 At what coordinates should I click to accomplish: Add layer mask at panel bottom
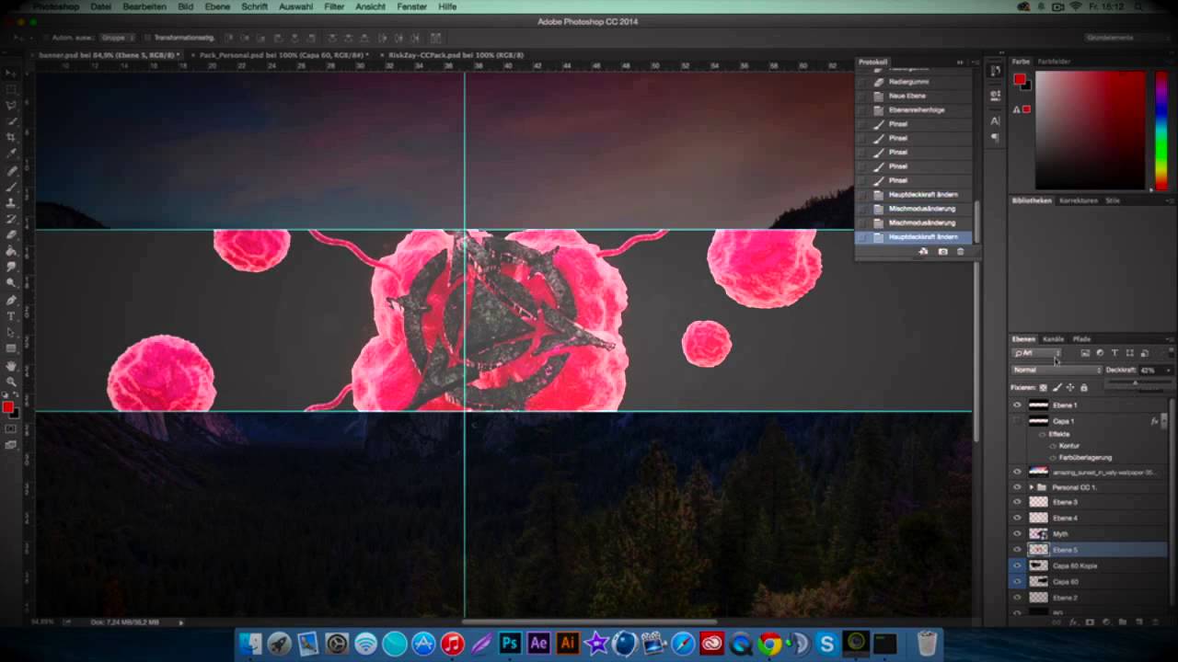[x=1089, y=622]
